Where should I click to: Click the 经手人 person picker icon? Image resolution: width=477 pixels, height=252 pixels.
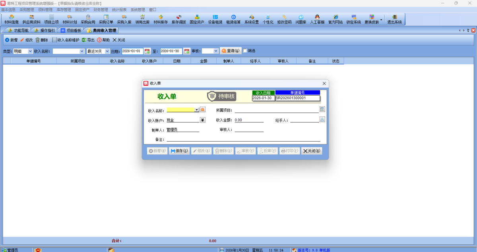322,119
